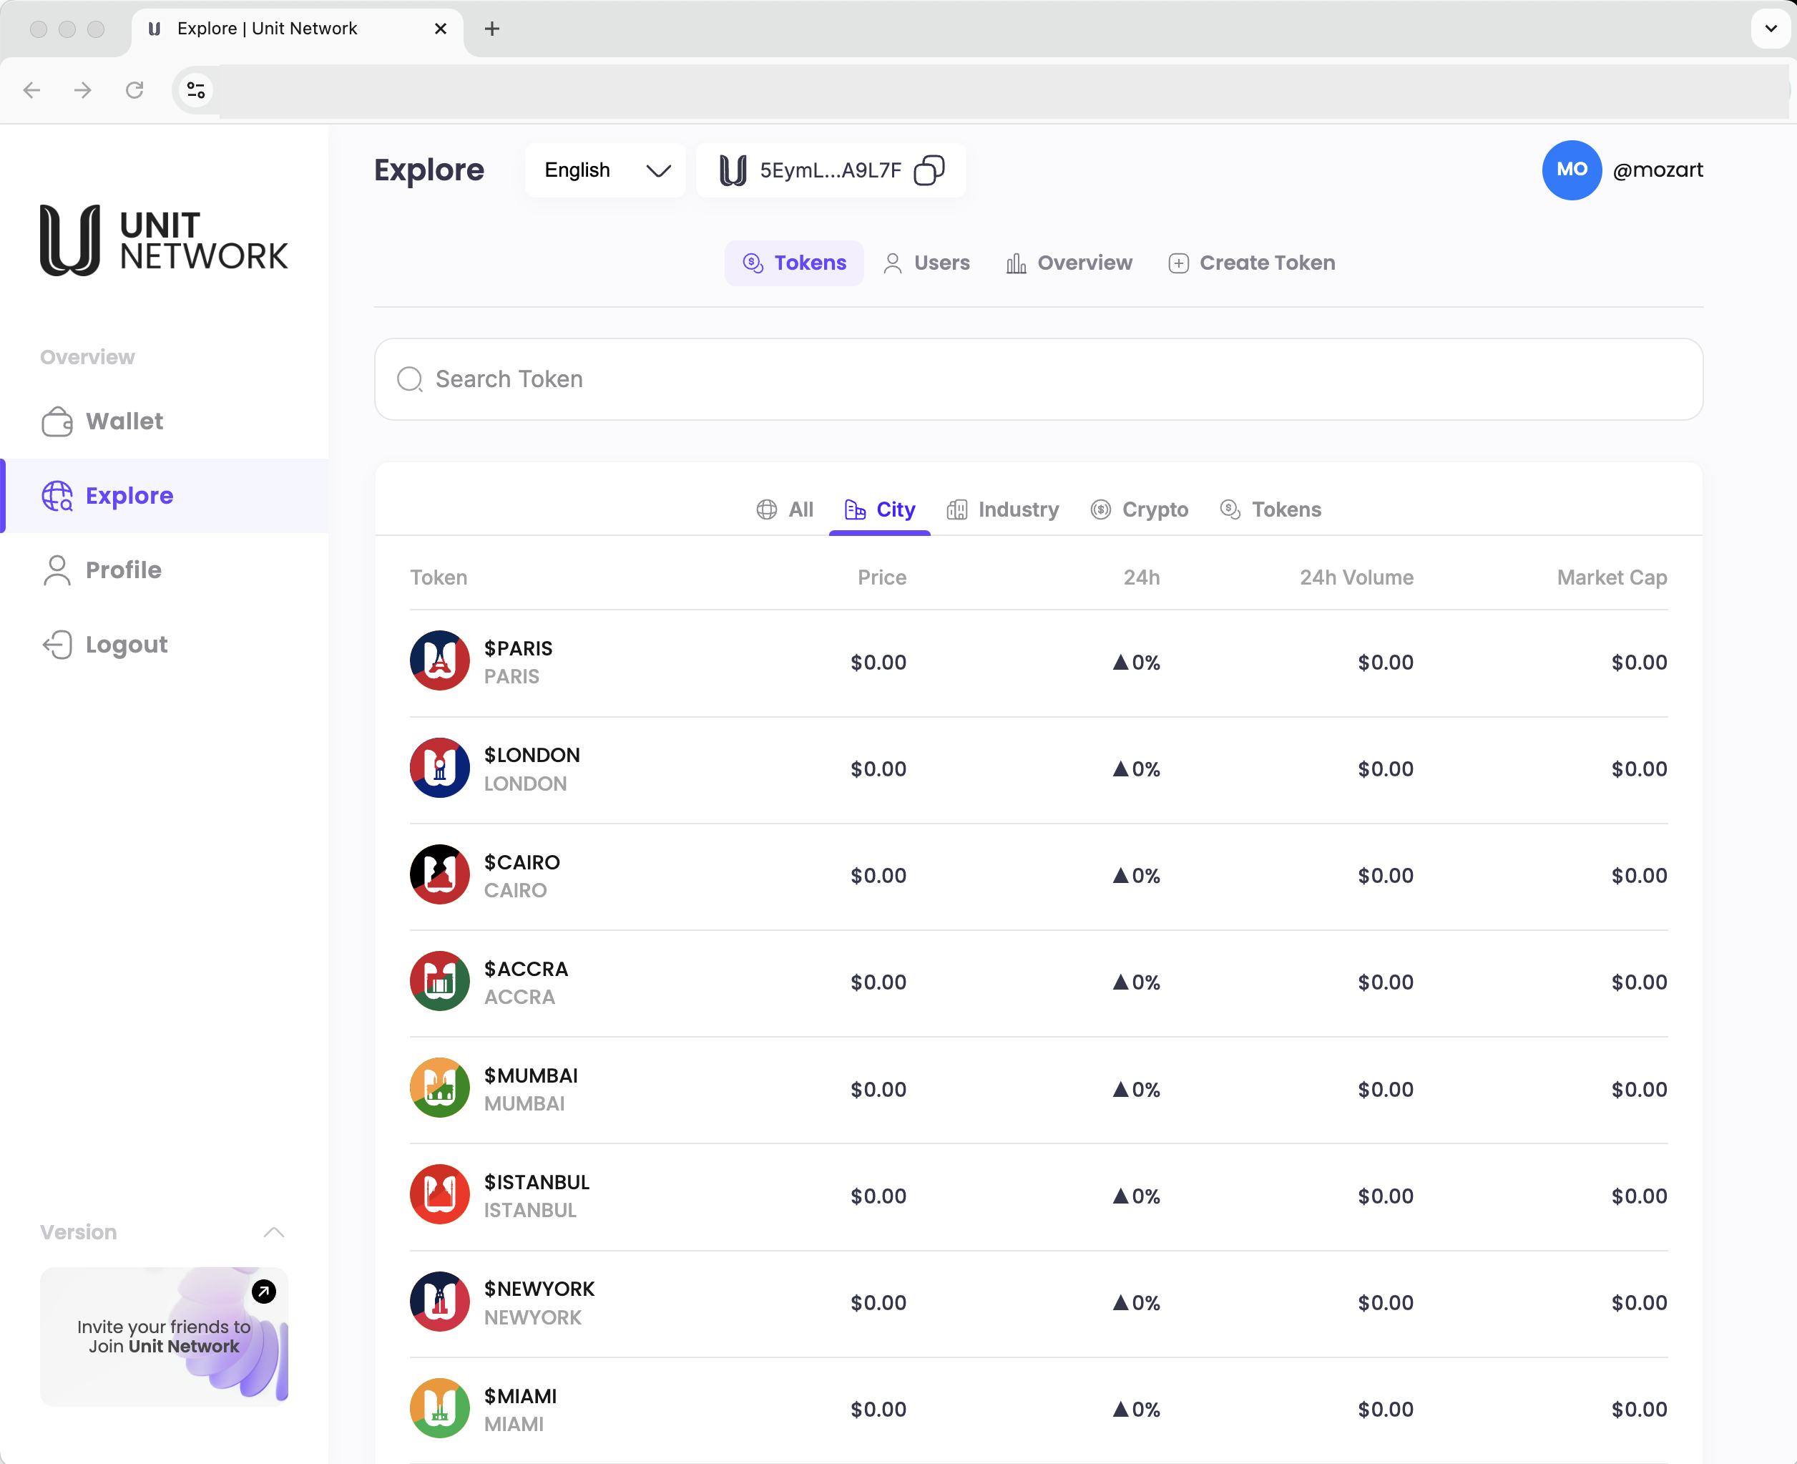Click the $ACCRA token logo icon
Viewport: 1797px width, 1464px height.
439,982
